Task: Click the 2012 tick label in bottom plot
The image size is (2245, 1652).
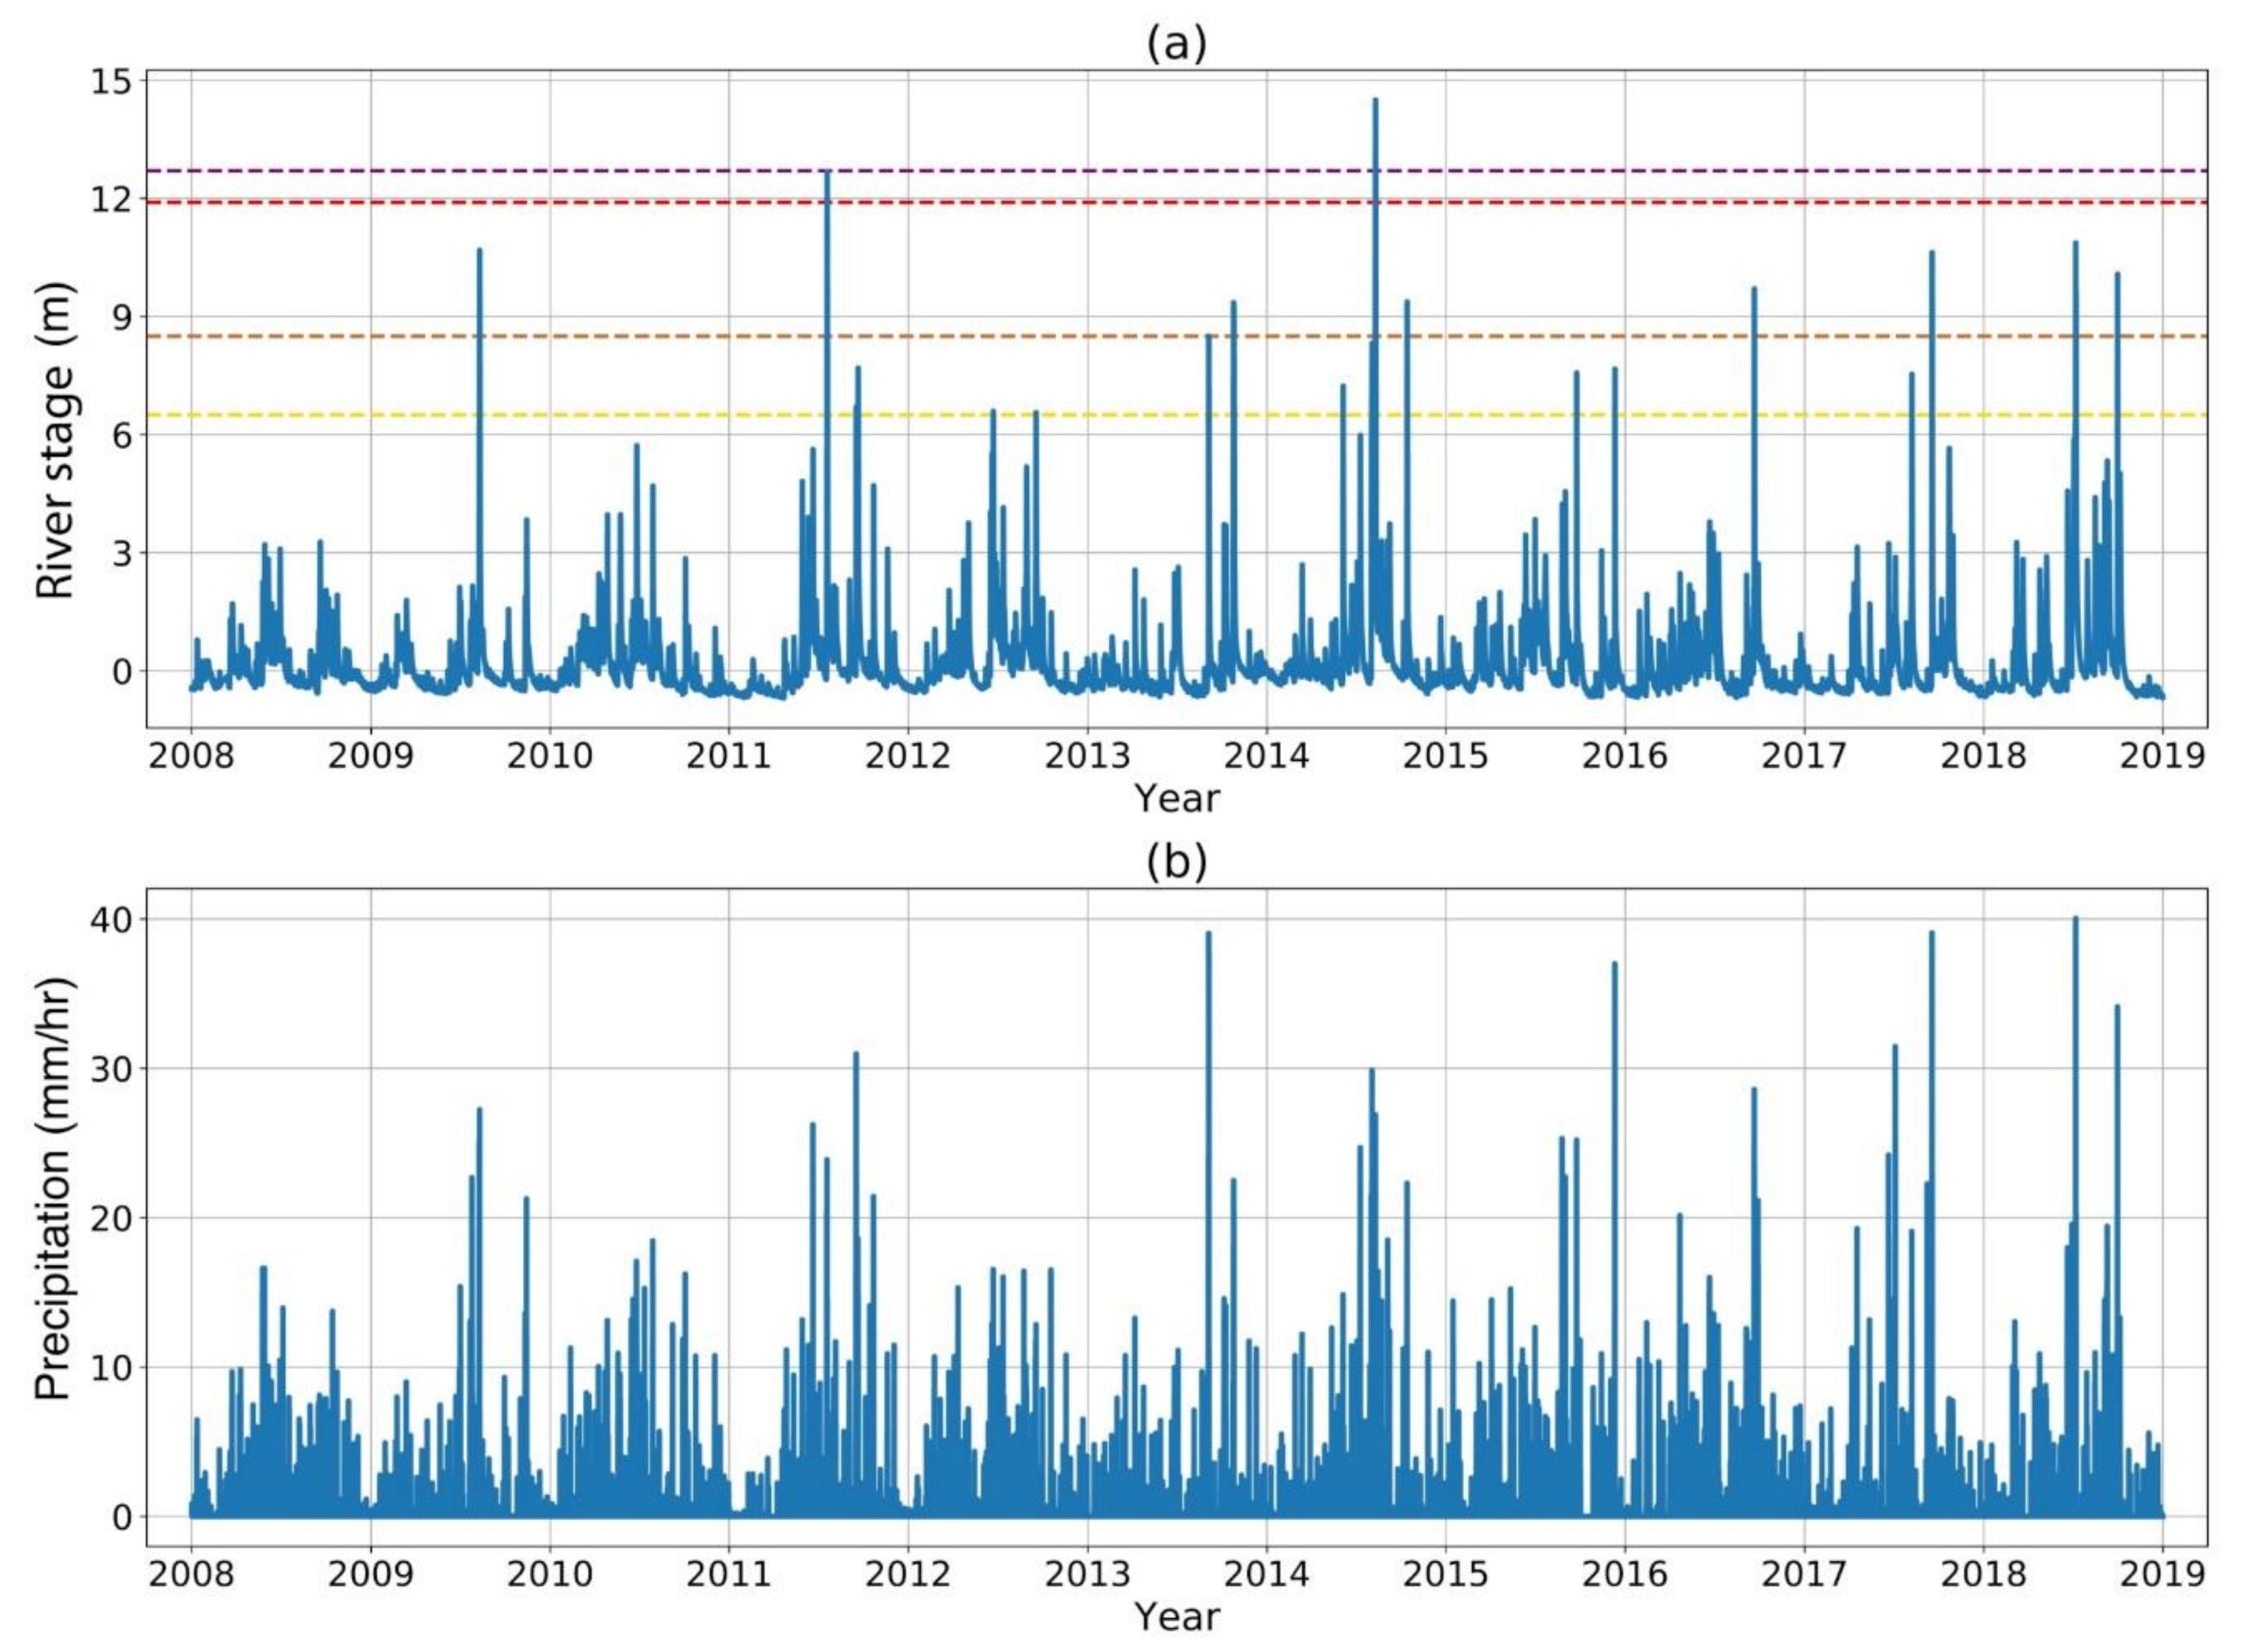Action: click(908, 1573)
